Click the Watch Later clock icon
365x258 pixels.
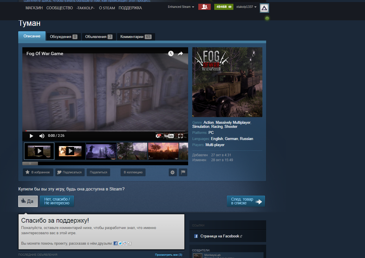[171, 53]
